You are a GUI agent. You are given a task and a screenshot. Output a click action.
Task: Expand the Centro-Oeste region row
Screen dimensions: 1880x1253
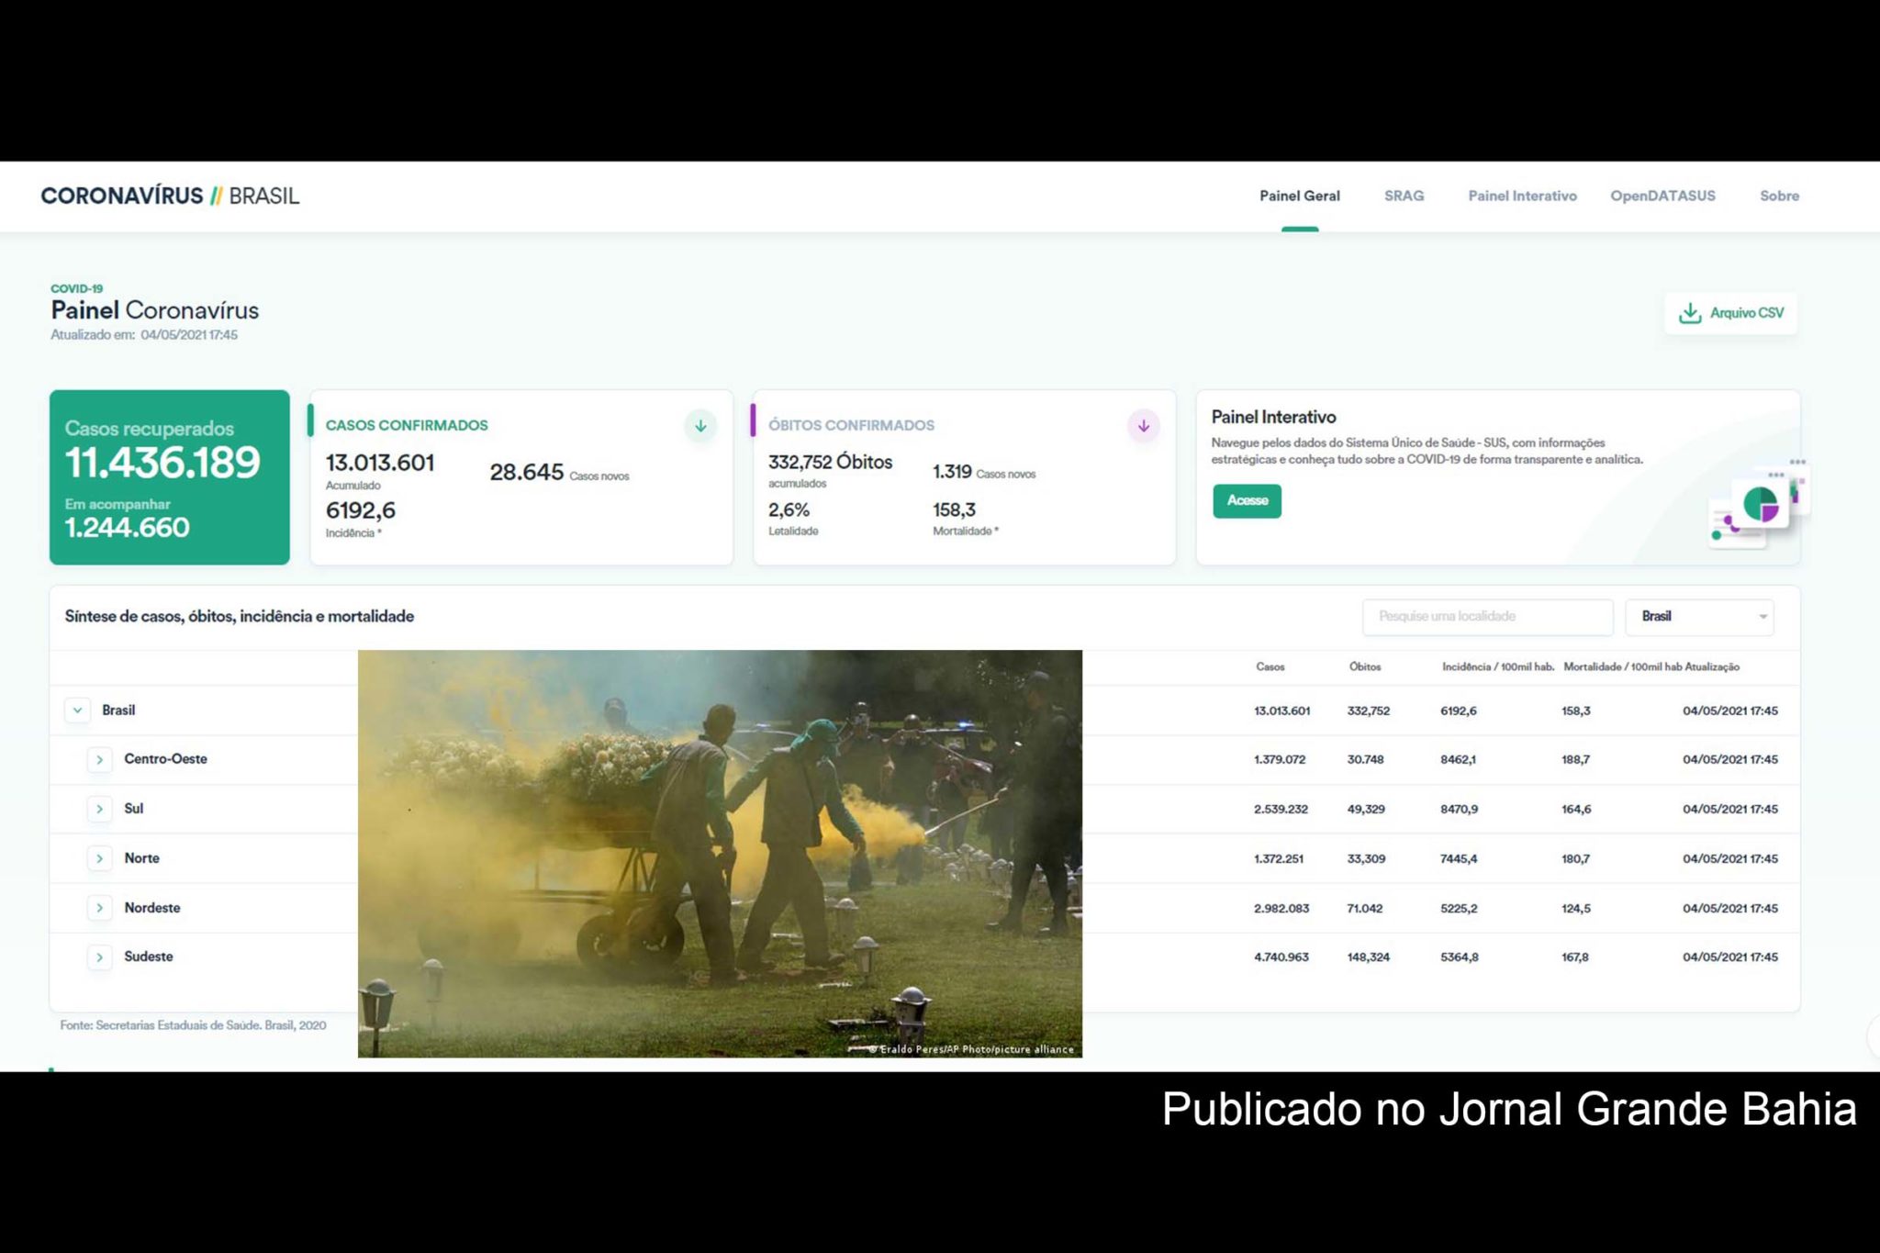[99, 759]
